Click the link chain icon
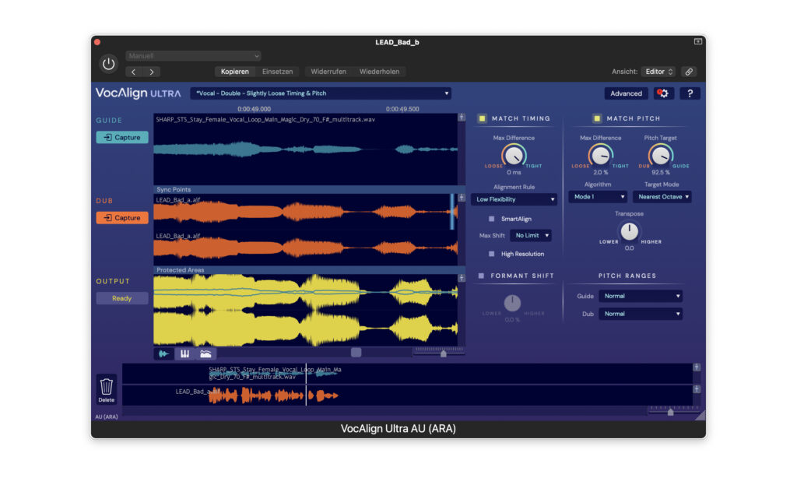The image size is (797, 478). [x=689, y=72]
